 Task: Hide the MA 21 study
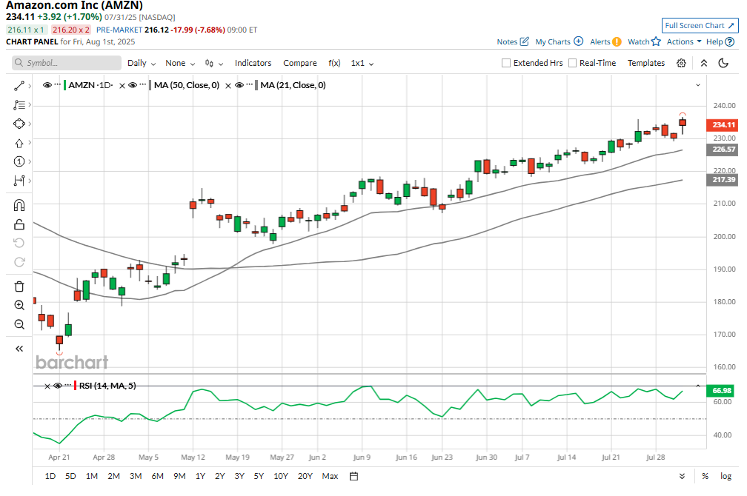coord(239,85)
